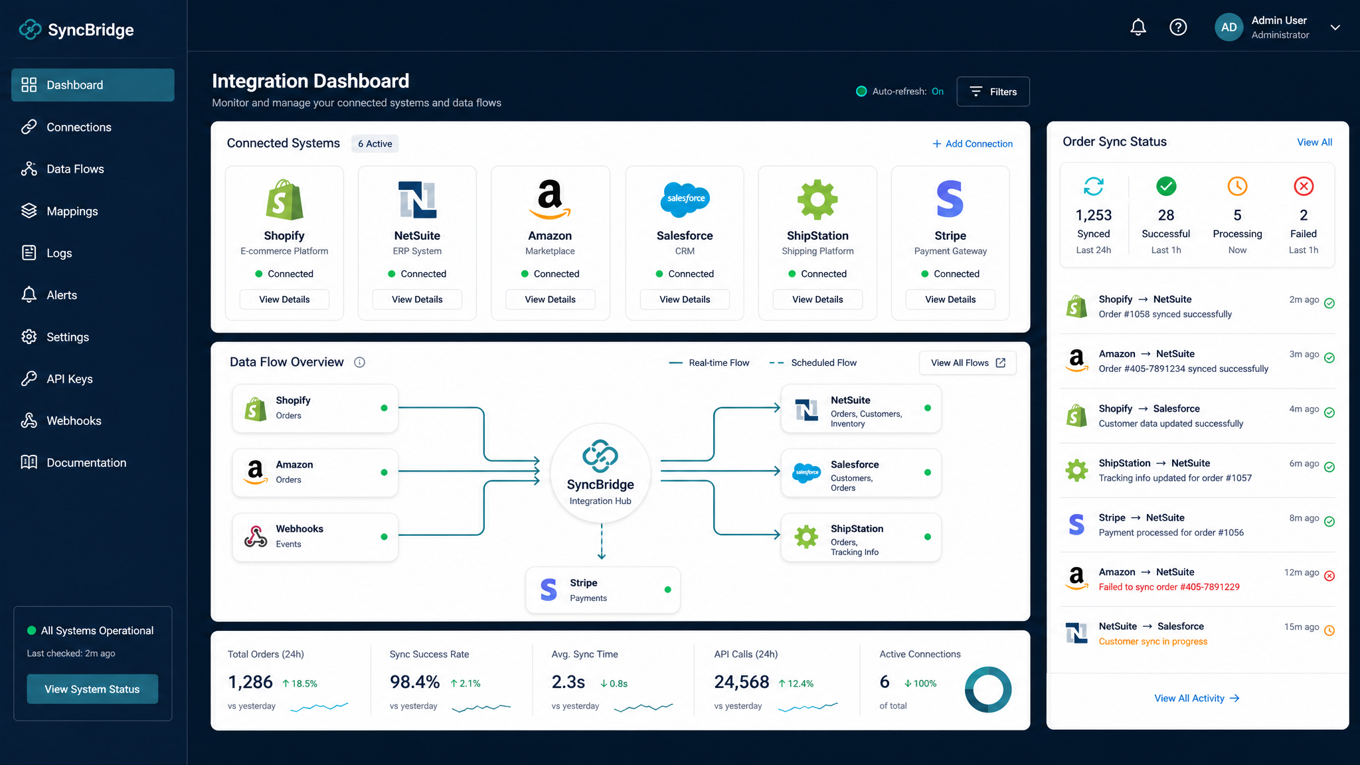The width and height of the screenshot is (1360, 765).
Task: Click the SyncBridge Integration Hub node
Action: tap(600, 473)
